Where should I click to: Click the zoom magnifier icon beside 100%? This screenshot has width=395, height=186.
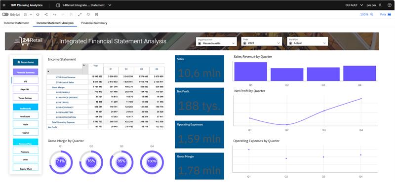pyautogui.click(x=372, y=15)
